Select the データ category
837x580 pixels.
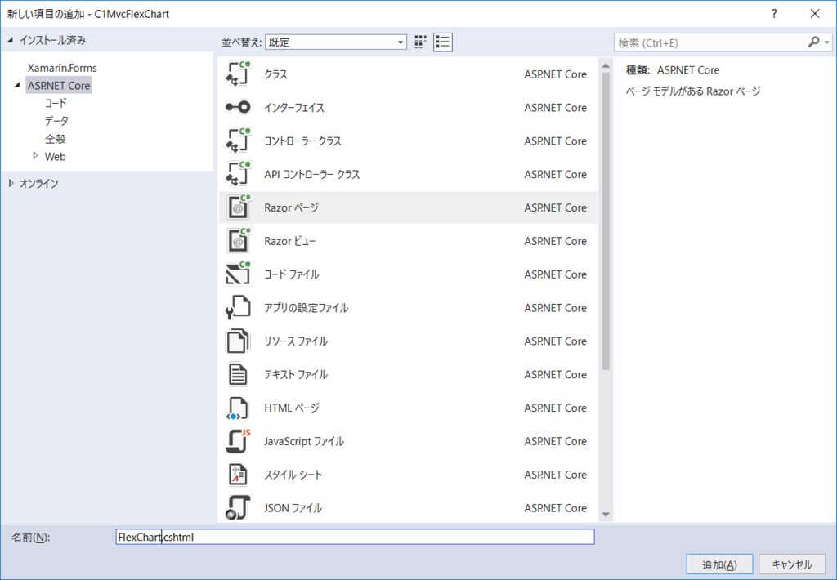click(x=56, y=121)
